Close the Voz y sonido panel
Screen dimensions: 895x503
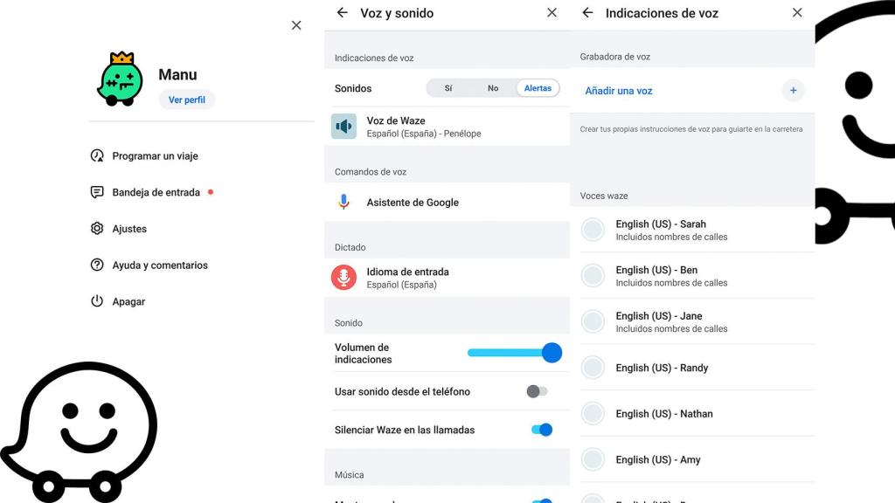click(552, 12)
